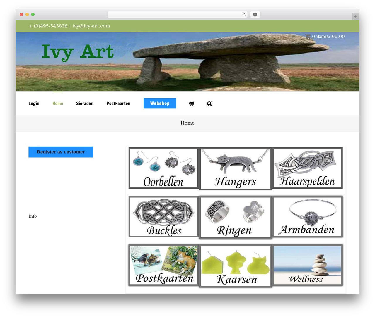Open the search icon in the navigation menu
Screen dimensions: 375x317
[209, 103]
